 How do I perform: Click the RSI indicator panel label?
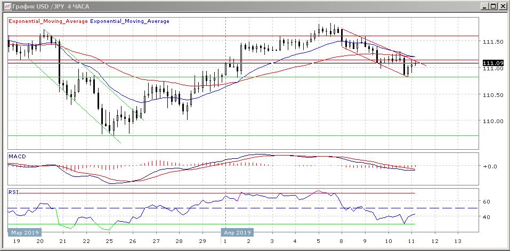click(x=13, y=191)
